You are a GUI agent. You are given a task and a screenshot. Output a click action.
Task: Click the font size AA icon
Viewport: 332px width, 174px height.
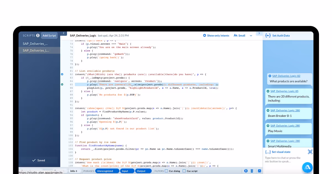pos(235,35)
